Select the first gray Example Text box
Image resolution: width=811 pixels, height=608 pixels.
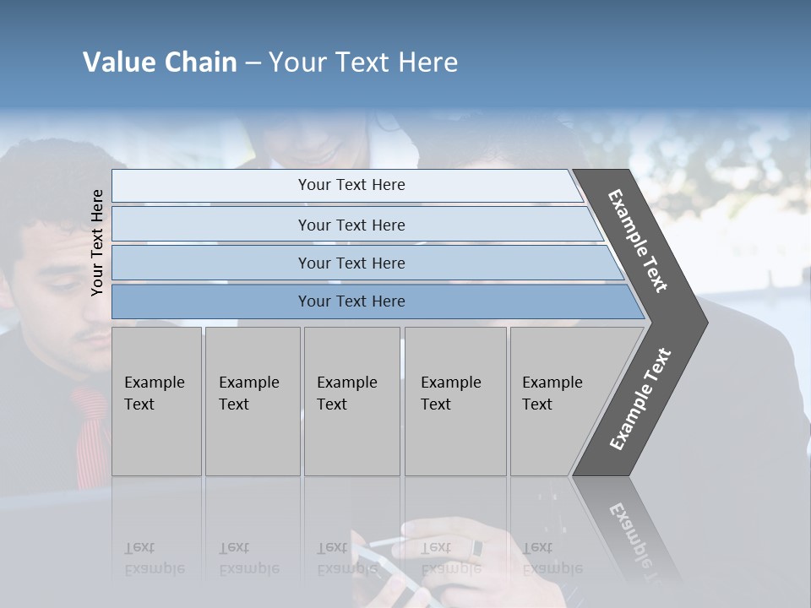tap(157, 401)
